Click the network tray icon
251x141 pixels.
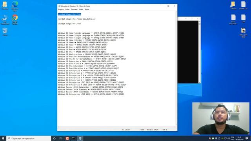(226, 138)
